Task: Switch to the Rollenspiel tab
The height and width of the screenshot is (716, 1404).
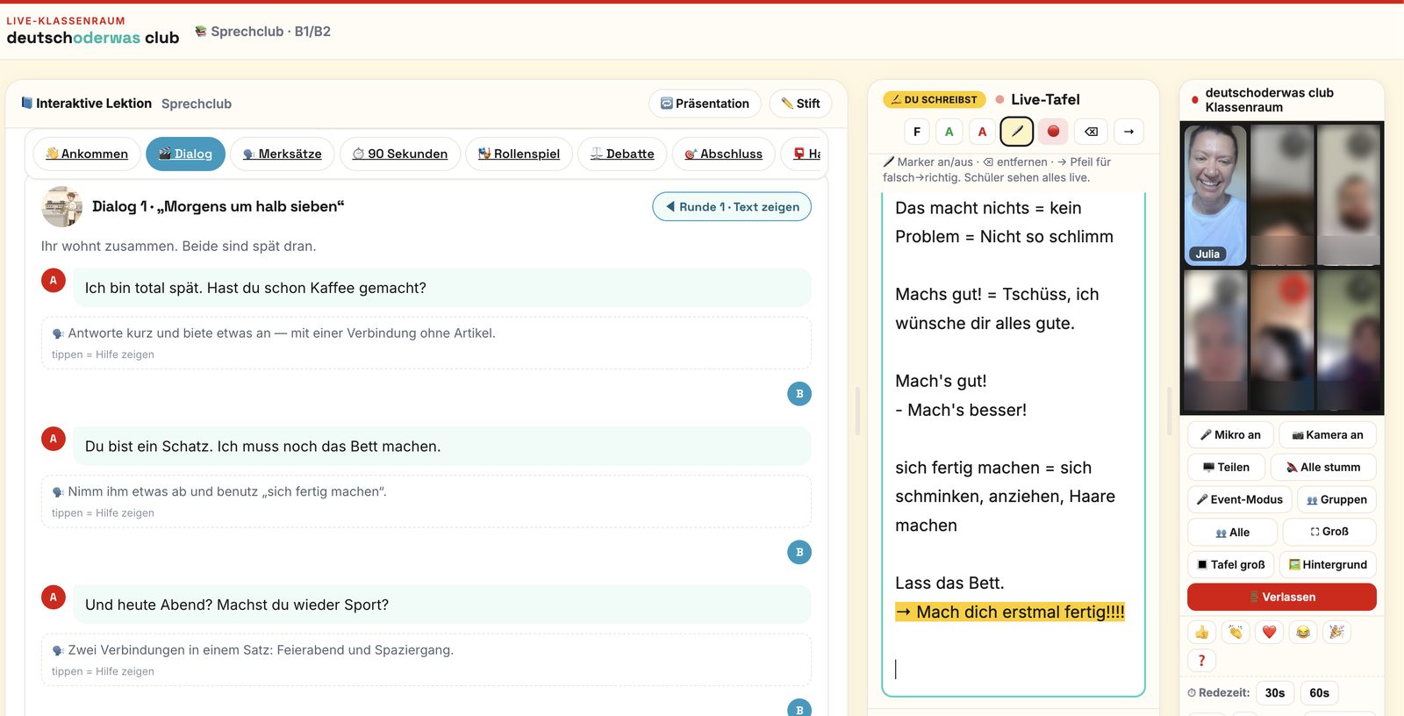Action: coord(519,154)
